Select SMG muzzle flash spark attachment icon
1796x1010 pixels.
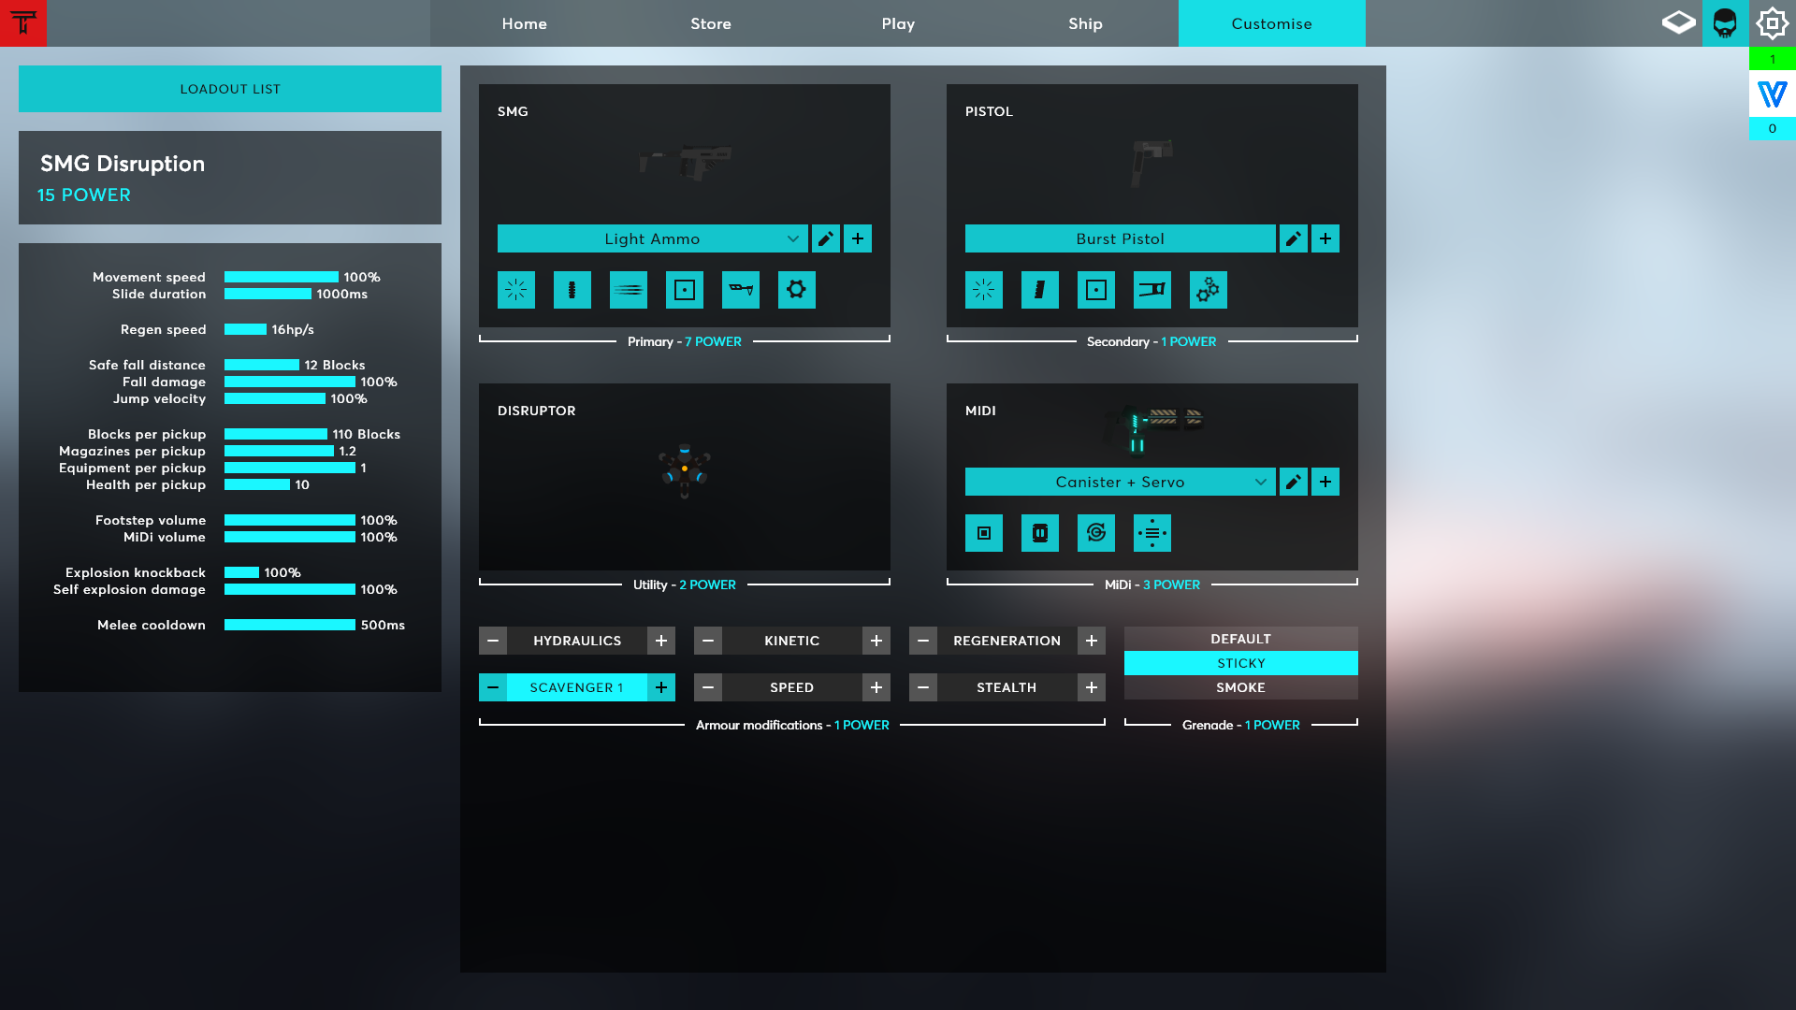point(516,290)
